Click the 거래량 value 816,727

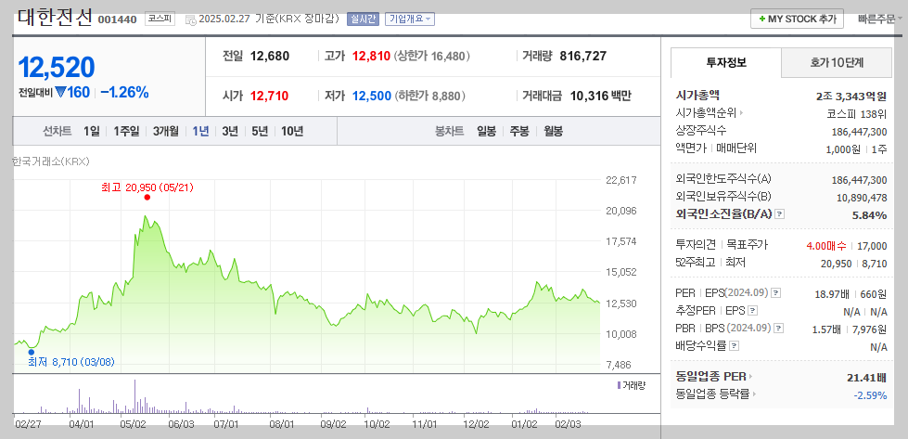pyautogui.click(x=583, y=57)
